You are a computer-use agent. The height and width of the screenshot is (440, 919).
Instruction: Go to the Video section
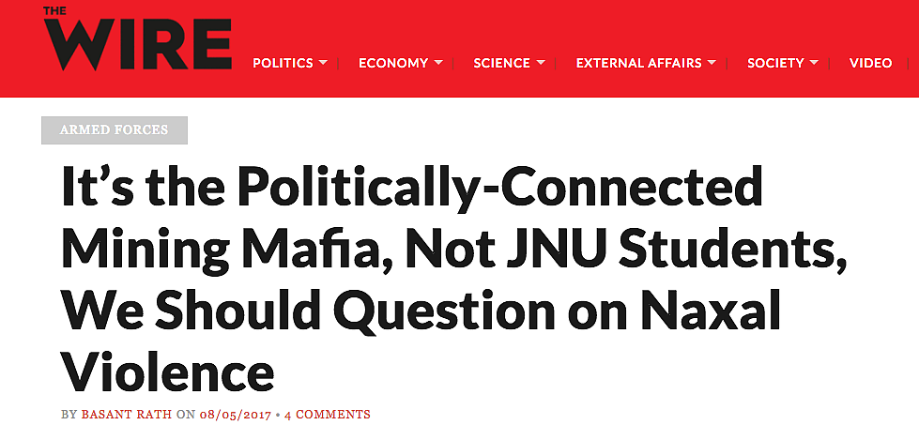[871, 63]
